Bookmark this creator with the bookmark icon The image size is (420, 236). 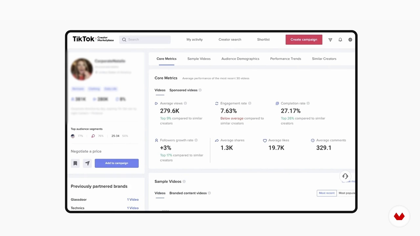click(75, 163)
